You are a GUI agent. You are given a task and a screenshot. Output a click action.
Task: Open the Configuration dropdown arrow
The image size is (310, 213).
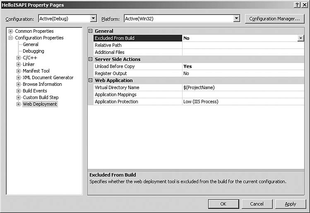[x=93, y=19]
